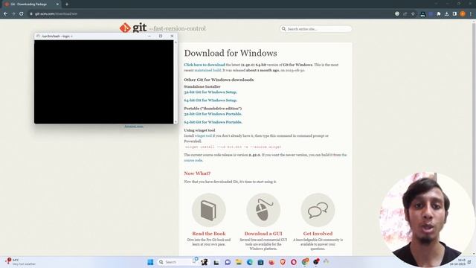Open the maintained build link
This screenshot has height=268, width=476.
coord(208,70)
